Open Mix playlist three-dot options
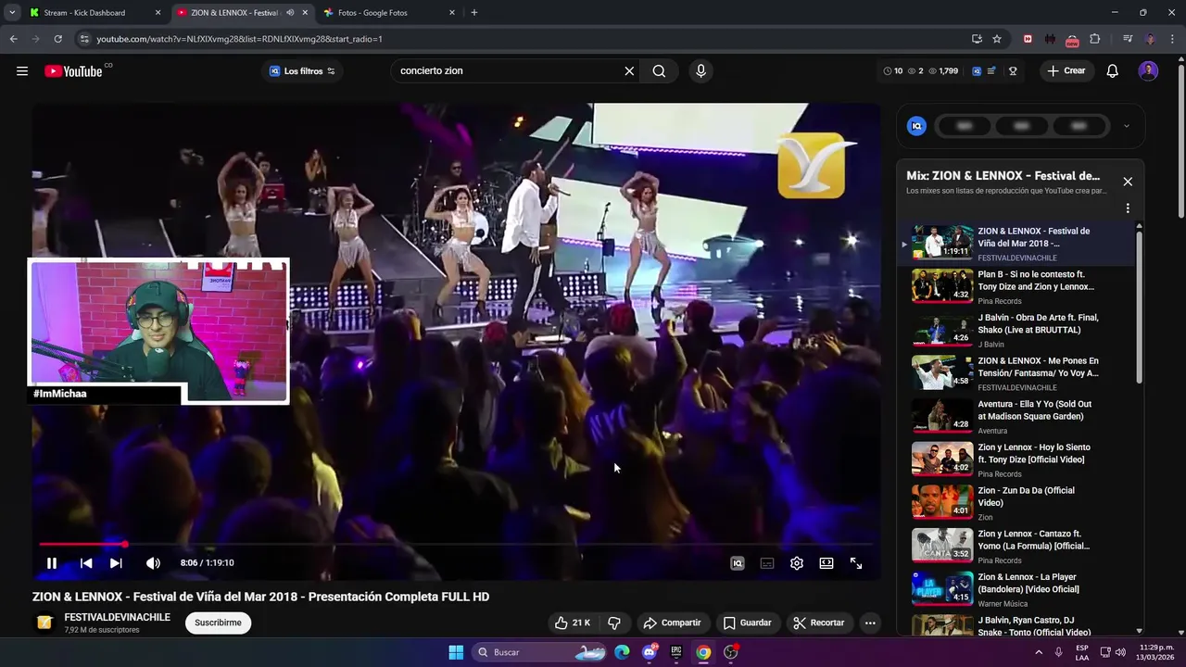Image resolution: width=1186 pixels, height=667 pixels. (1128, 208)
